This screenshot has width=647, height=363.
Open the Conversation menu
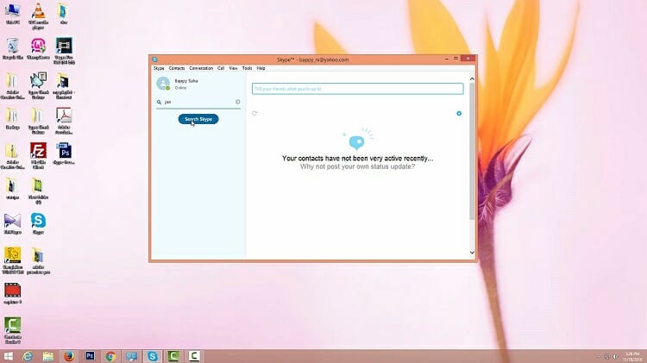201,68
